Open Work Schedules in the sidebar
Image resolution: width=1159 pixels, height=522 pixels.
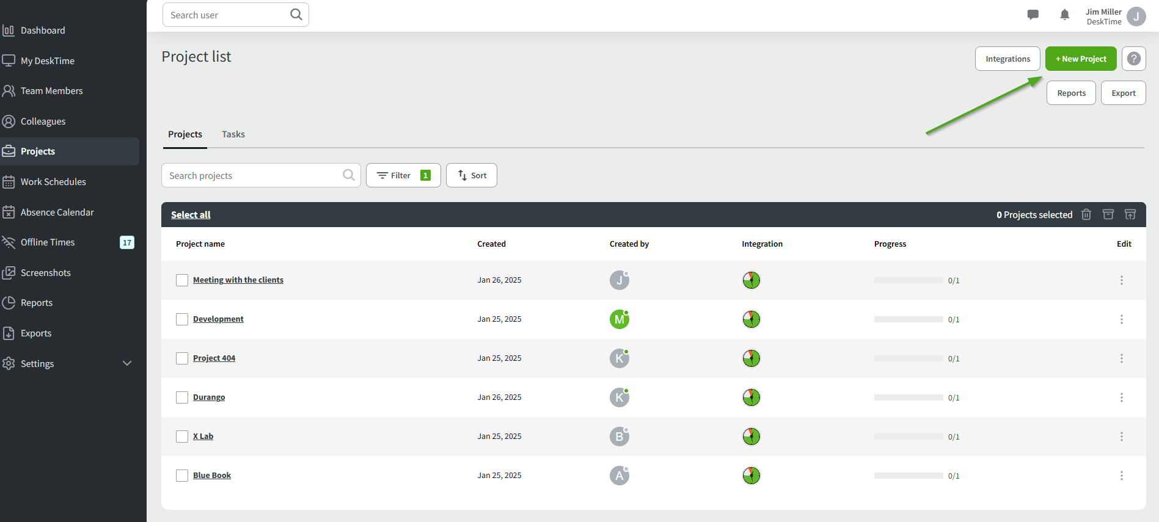(53, 182)
